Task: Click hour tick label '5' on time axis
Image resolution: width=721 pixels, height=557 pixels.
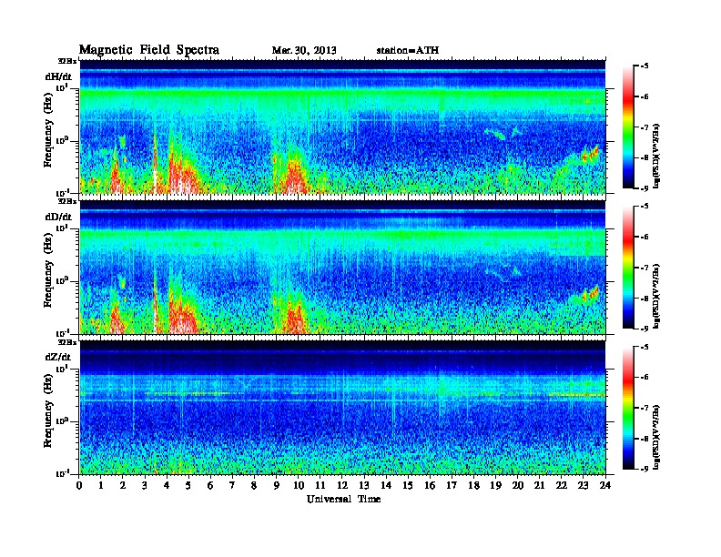Action: click(188, 485)
